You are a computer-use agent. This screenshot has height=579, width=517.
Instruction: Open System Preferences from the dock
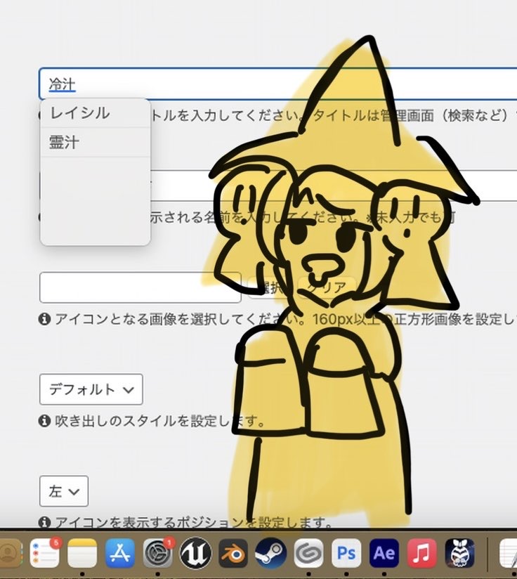157,553
